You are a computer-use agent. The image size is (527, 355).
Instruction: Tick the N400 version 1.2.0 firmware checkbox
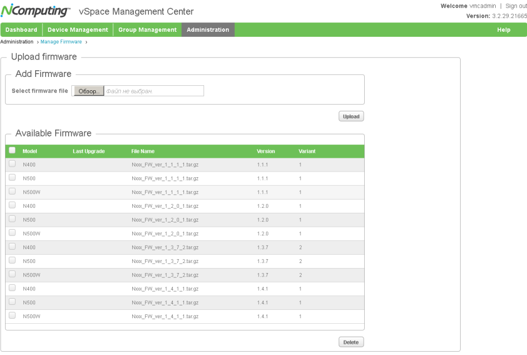point(12,205)
